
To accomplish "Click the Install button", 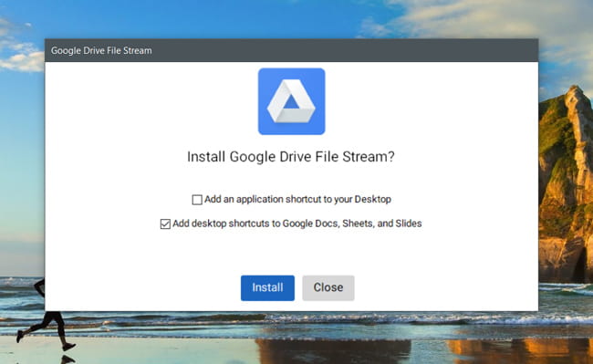I will 267,287.
